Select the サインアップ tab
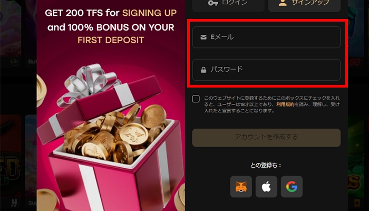Viewport: 369px width, 211px height. [x=304, y=5]
